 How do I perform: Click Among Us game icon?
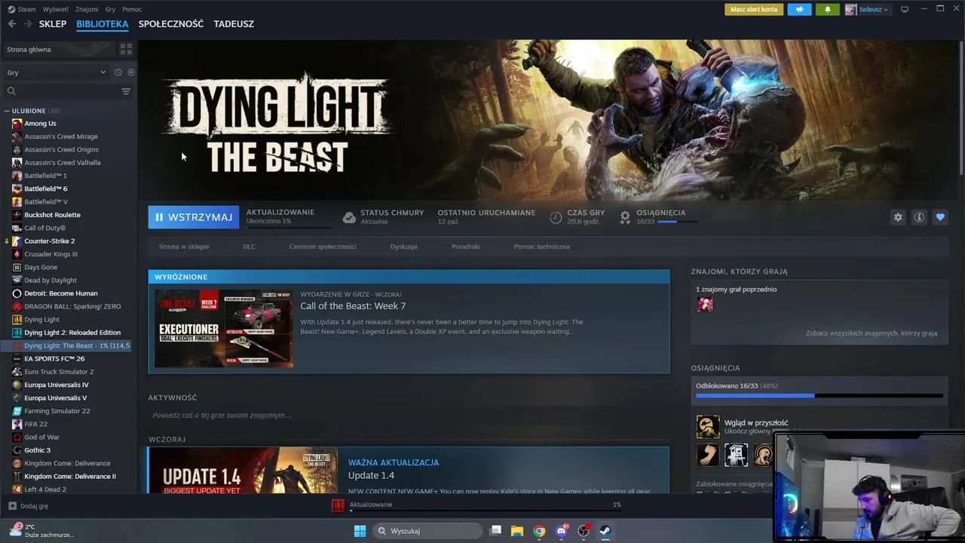click(x=17, y=124)
